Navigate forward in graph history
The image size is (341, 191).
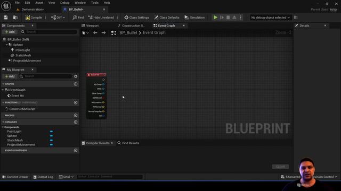[103, 33]
